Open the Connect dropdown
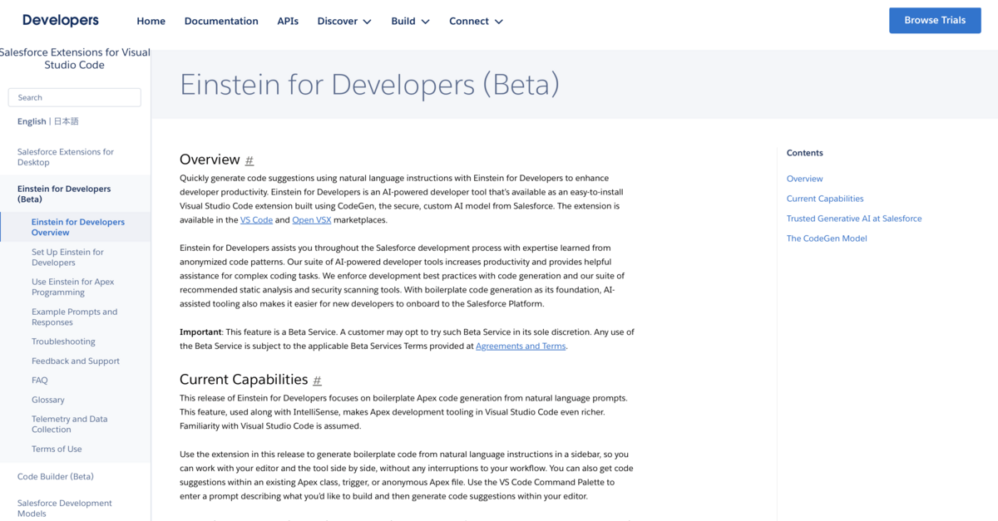 (x=476, y=21)
